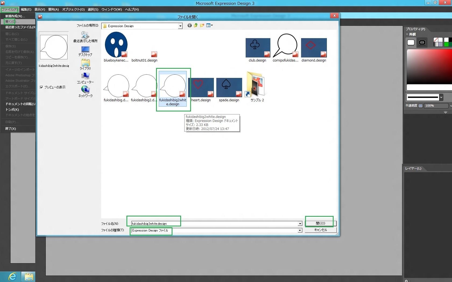452x282 pixels.
Task: Open the 整列(A) menu
Action: [54, 9]
